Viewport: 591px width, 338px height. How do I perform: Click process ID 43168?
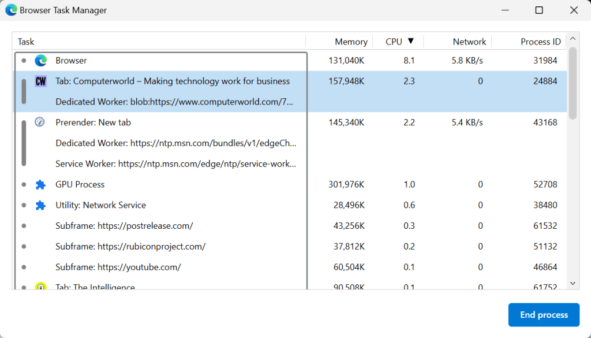coord(545,122)
